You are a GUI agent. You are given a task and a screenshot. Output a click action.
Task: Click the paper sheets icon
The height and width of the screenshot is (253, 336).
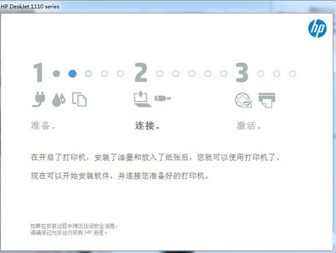(79, 99)
